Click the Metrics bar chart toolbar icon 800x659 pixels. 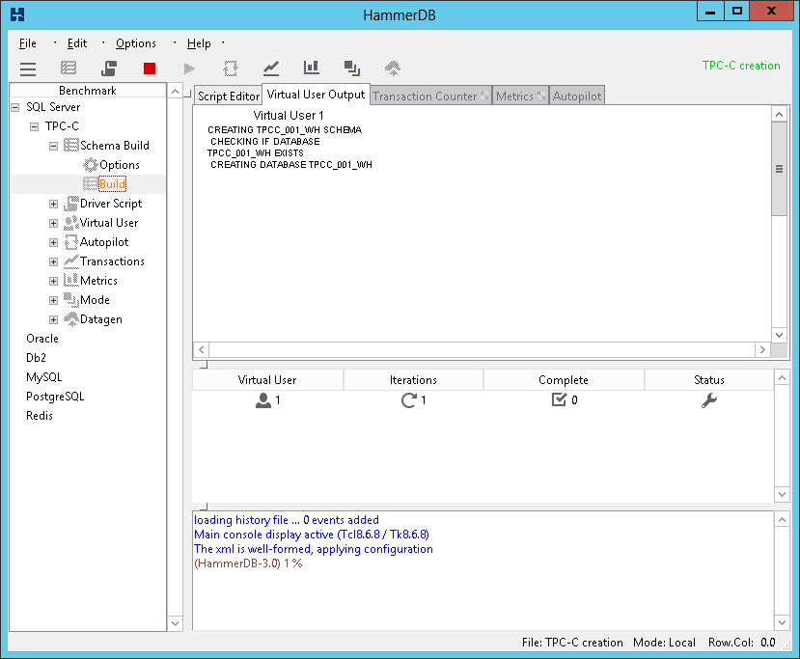(x=311, y=69)
